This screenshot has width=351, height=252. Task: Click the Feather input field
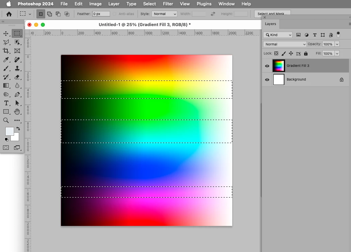coord(101,14)
